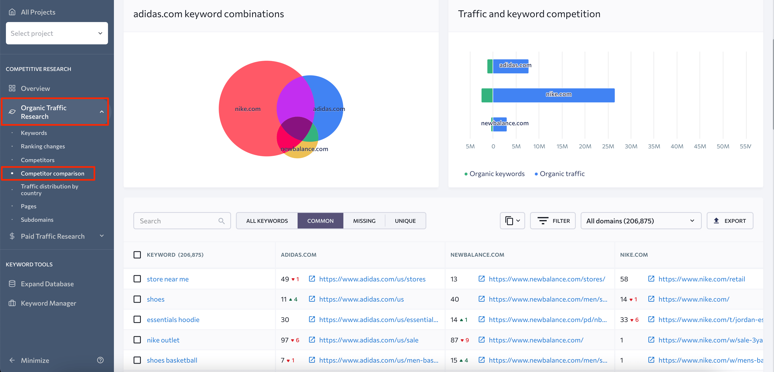Click the nike.com blue traffic bar
This screenshot has height=372, width=774.
coord(553,95)
